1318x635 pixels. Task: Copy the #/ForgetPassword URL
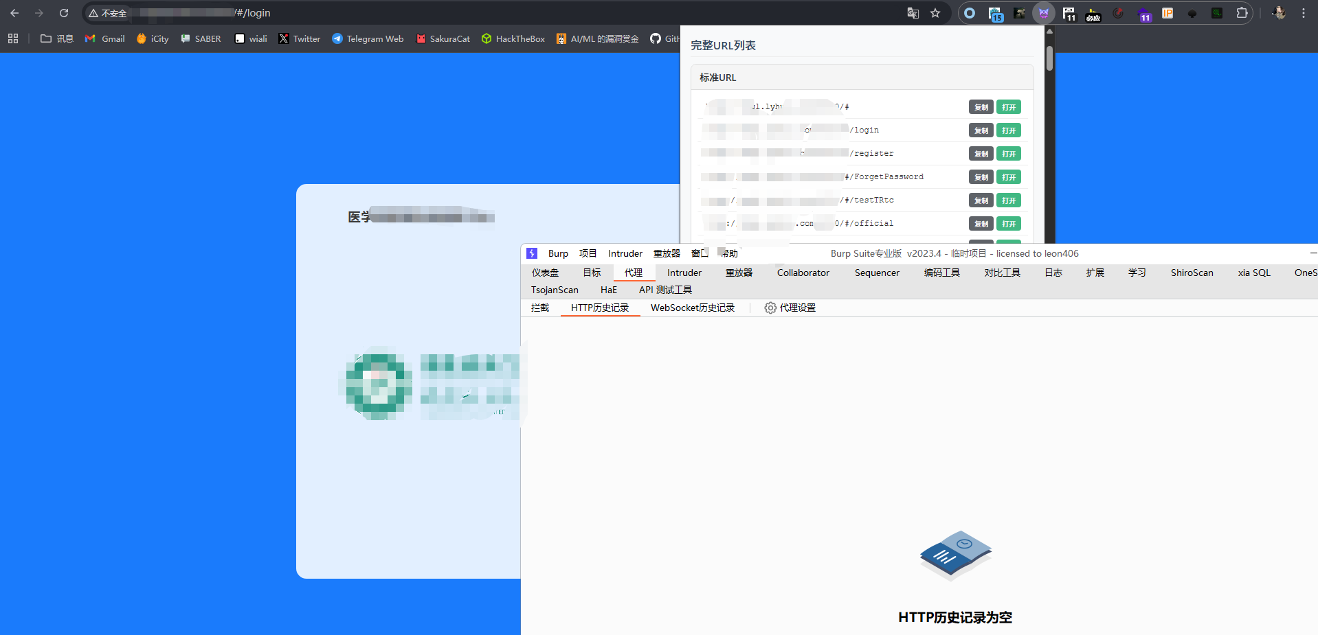tap(981, 177)
